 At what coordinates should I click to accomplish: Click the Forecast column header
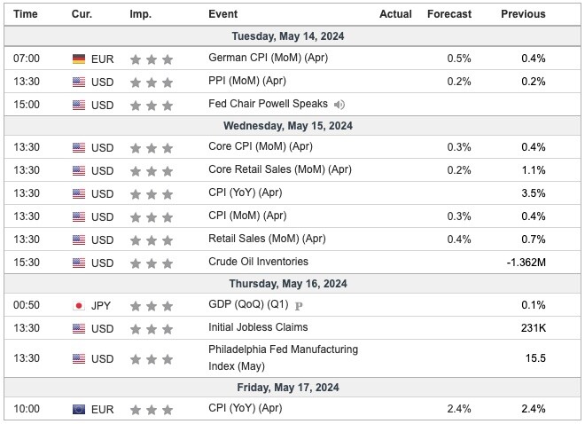pos(449,14)
